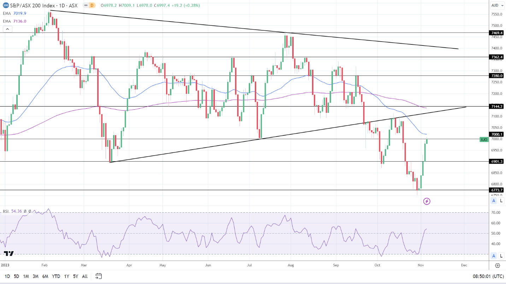
Task: Toggle auto scale A on price pane
Action: (x=494, y=201)
